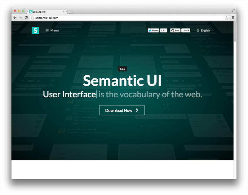Click the Download Now button

122,110
